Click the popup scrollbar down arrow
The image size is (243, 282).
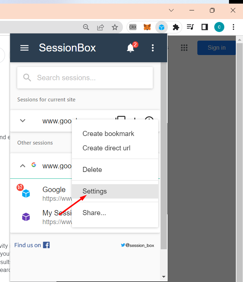pos(164,277)
